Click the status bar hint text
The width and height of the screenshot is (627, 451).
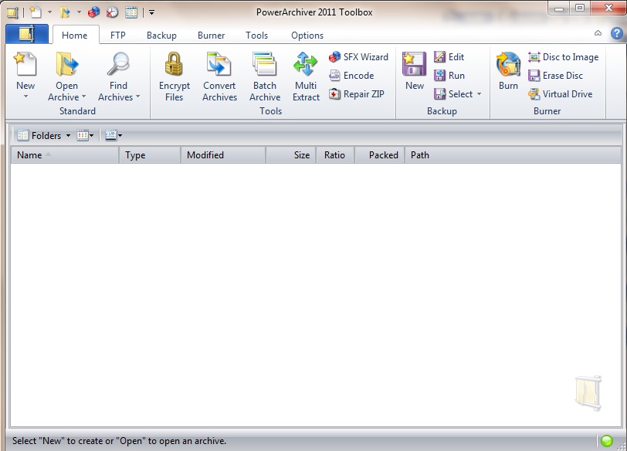coord(119,441)
